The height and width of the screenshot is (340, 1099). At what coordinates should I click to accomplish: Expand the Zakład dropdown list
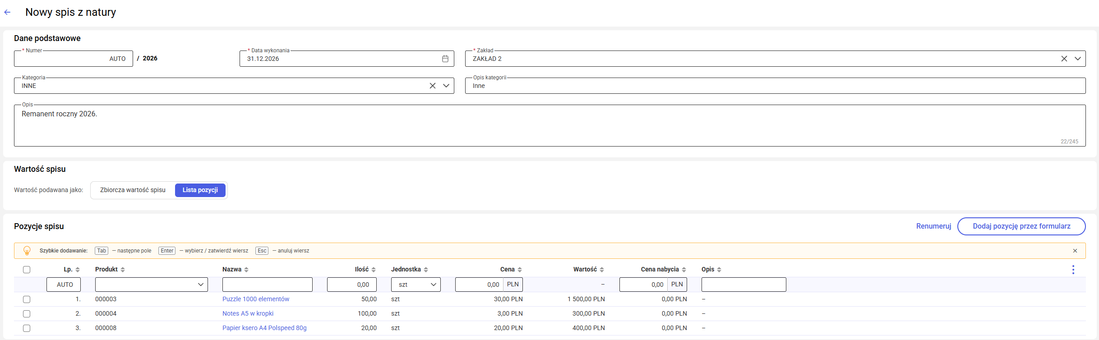(x=1078, y=59)
